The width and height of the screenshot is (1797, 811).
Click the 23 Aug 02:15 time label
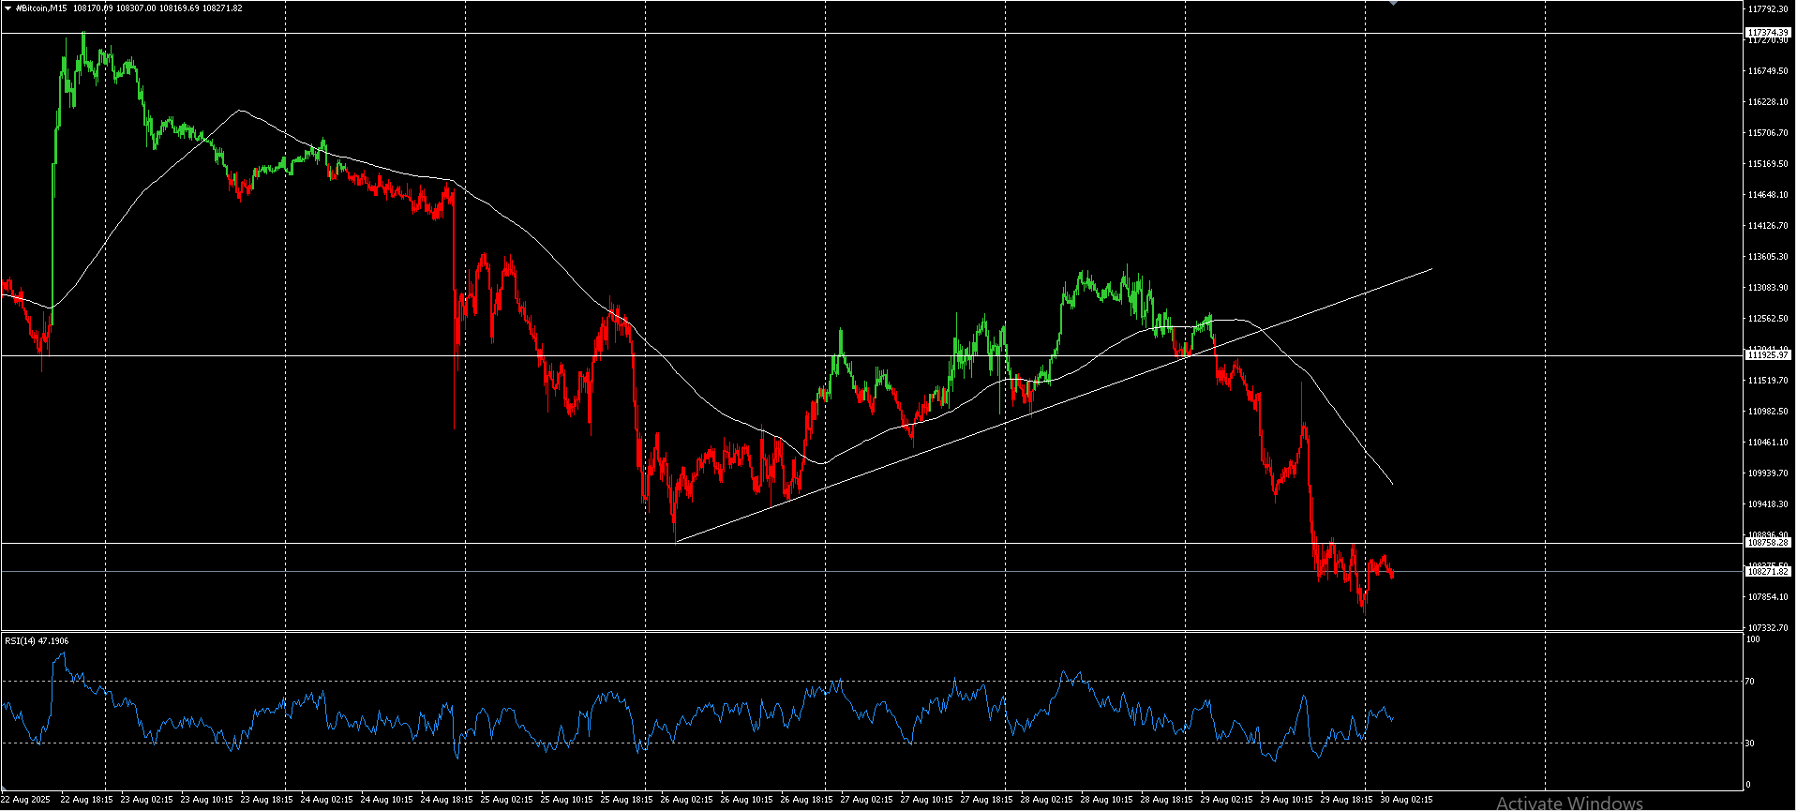pyautogui.click(x=146, y=800)
